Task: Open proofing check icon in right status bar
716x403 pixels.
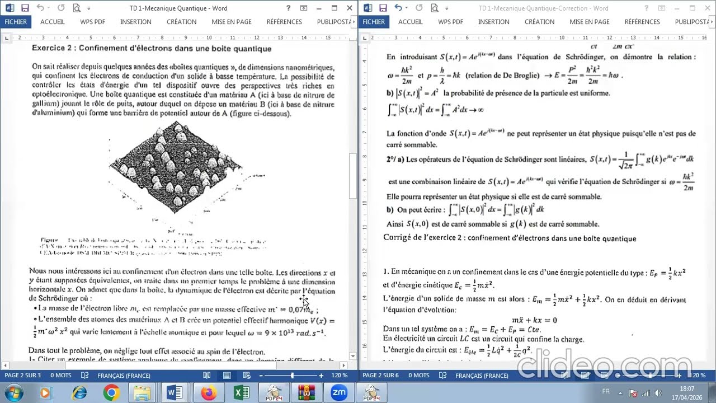Action: click(x=442, y=376)
